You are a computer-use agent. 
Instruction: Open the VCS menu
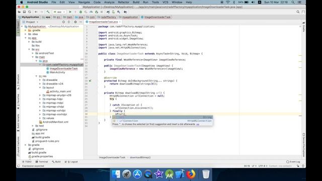point(166,2)
